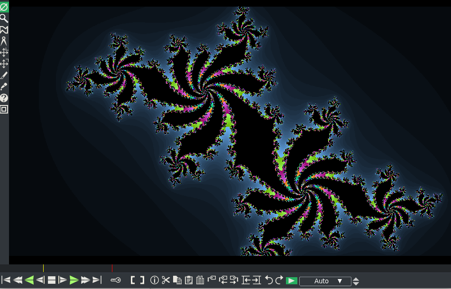Viewport: 451px width, 289px height.
Task: Undo with the curved left arrow
Action: [268, 280]
